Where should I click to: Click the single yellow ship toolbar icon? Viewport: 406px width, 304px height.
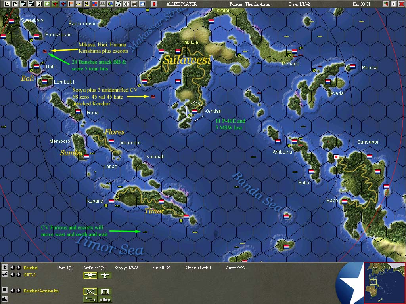(79, 4)
